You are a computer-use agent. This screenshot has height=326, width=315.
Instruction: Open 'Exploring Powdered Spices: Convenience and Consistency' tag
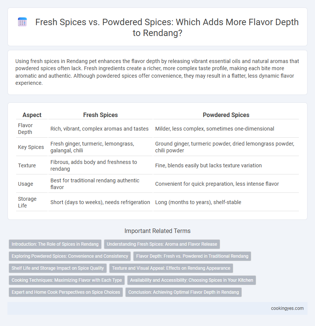coord(70,256)
